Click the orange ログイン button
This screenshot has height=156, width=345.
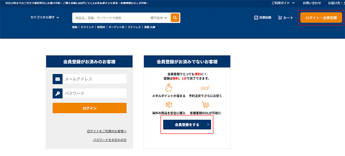90,108
